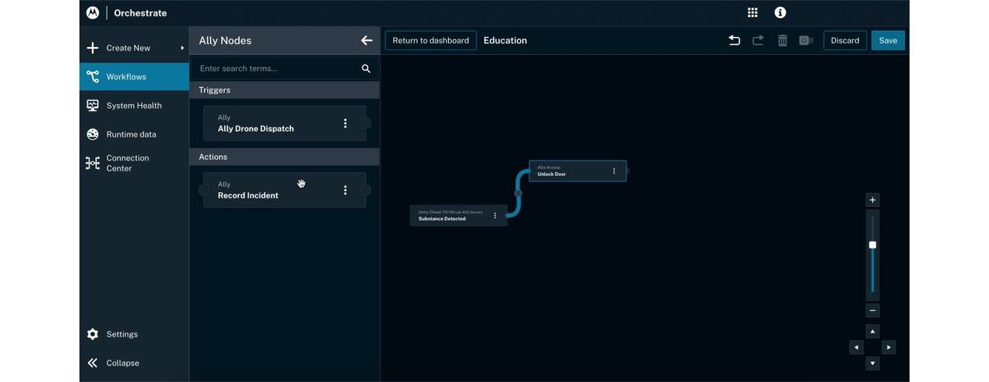This screenshot has width=989, height=382.
Task: Pan canvas up arrow
Action: [x=872, y=332]
